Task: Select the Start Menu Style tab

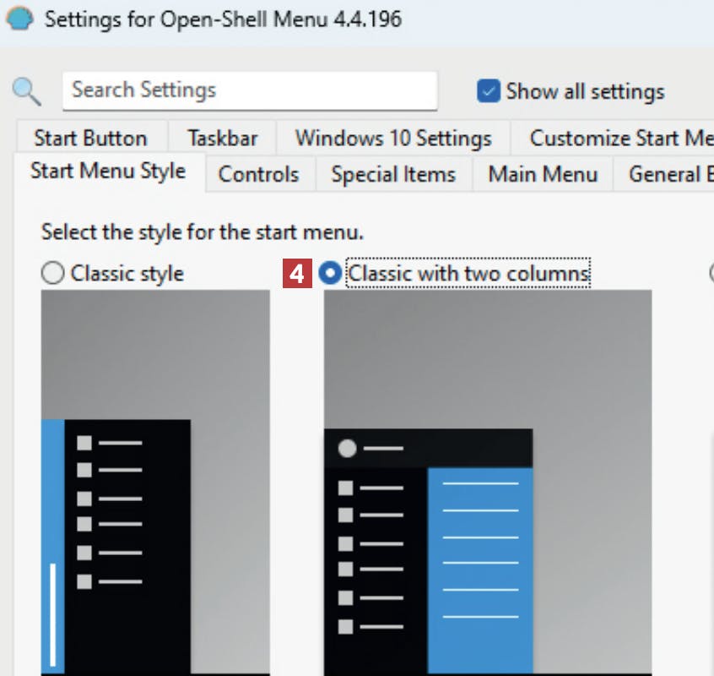Action: point(108,172)
